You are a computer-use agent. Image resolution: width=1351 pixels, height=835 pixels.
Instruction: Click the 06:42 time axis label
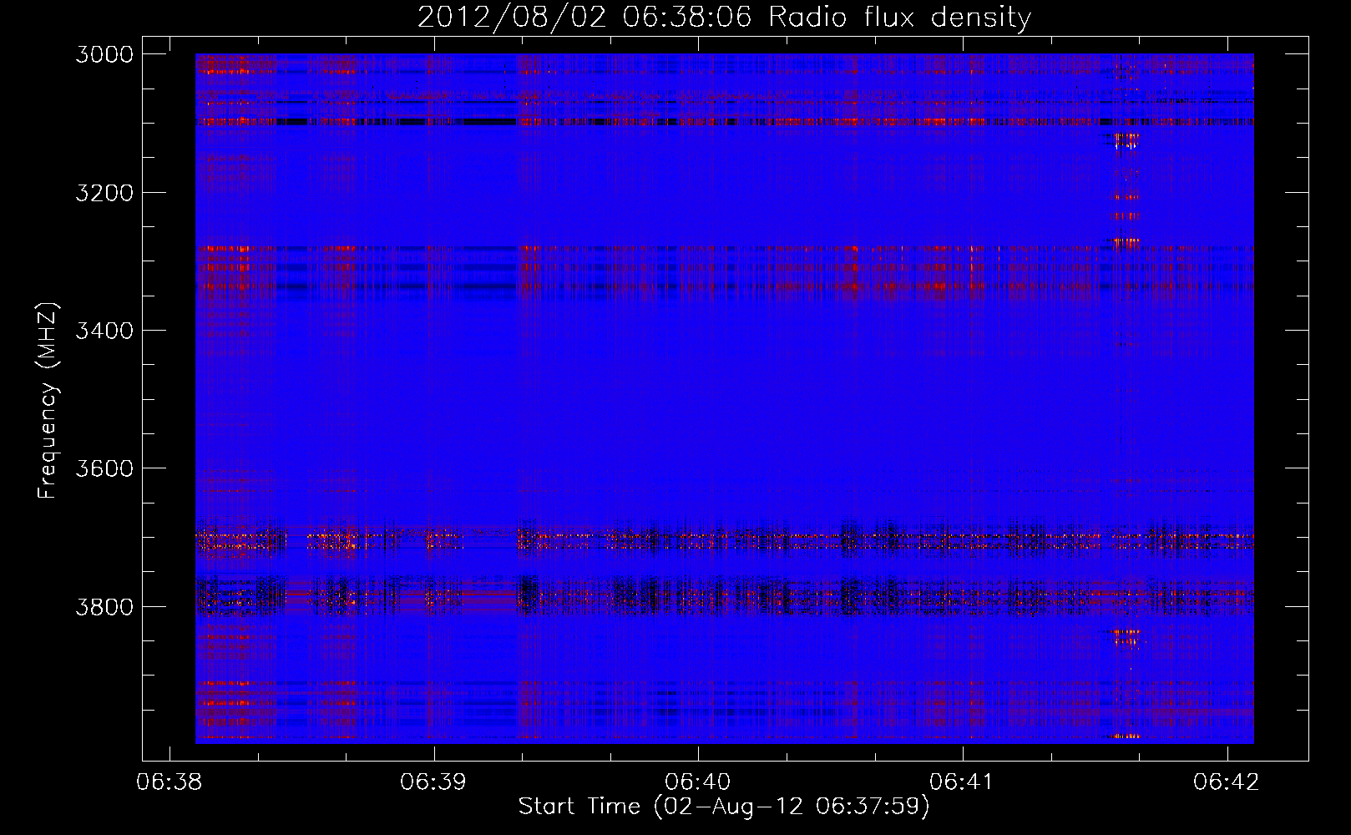(x=1227, y=782)
